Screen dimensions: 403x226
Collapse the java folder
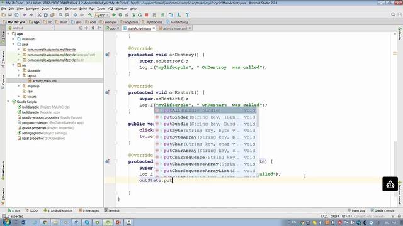pos(14,44)
